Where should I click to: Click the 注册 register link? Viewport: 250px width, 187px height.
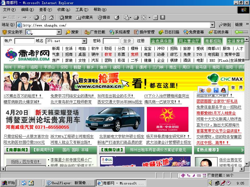tap(141, 41)
